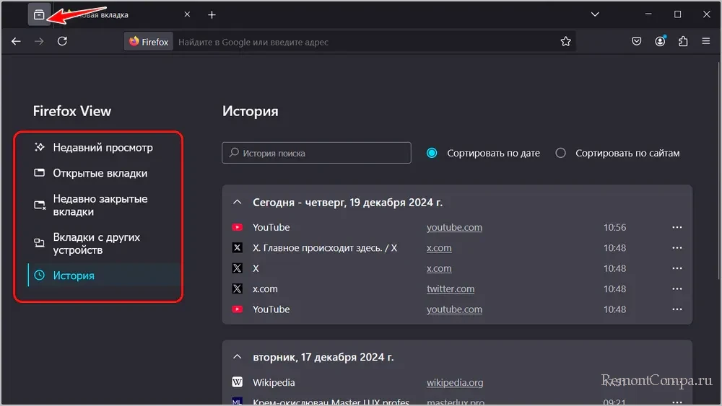Go forward with the forward arrow
The height and width of the screenshot is (406, 722).
(x=39, y=41)
